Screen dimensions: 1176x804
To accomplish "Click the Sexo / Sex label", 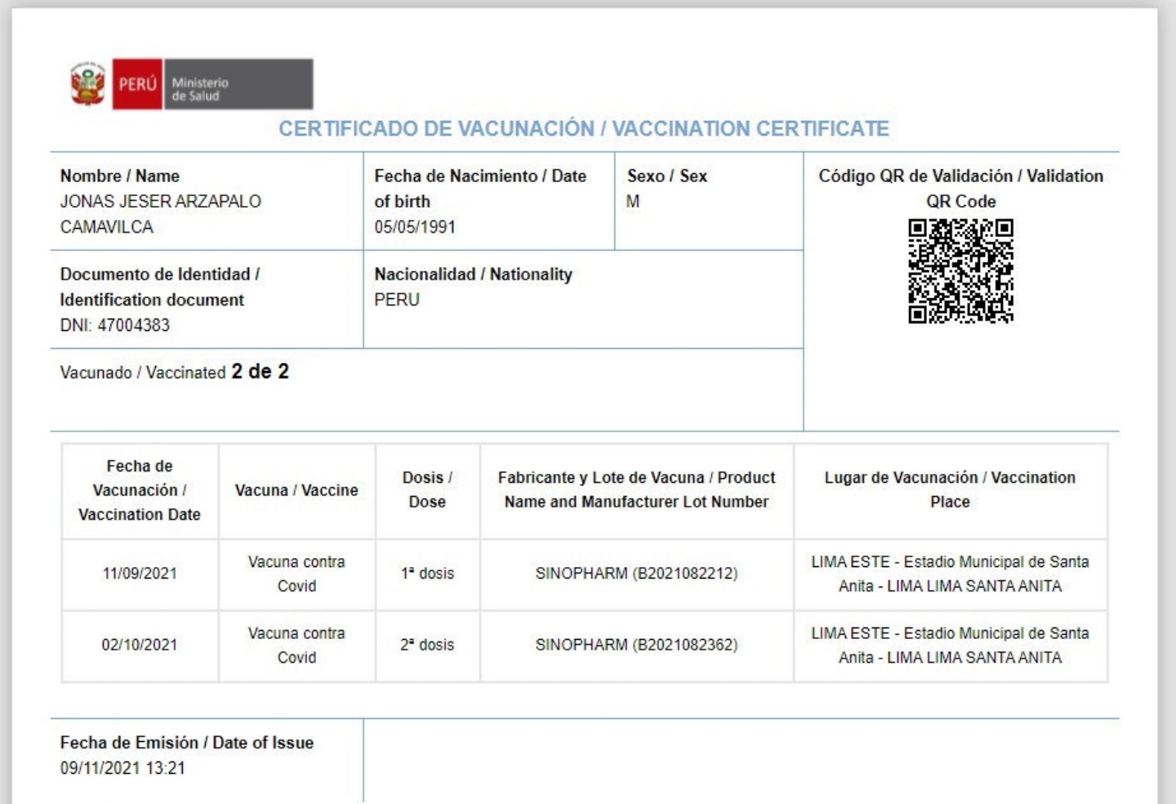I will click(666, 176).
